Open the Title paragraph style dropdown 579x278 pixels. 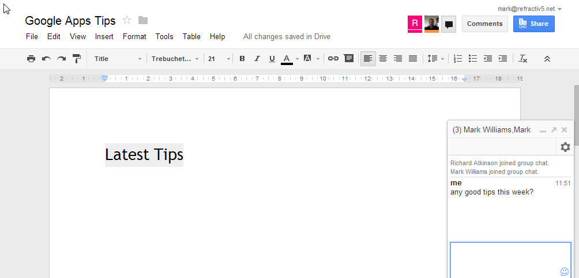pyautogui.click(x=118, y=59)
